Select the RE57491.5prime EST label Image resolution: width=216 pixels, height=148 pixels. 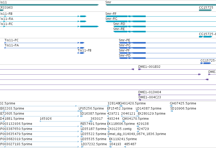(x=93, y=124)
